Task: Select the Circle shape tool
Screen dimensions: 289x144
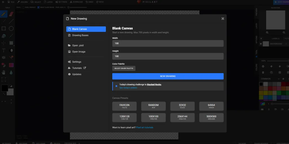Action: tap(11, 28)
